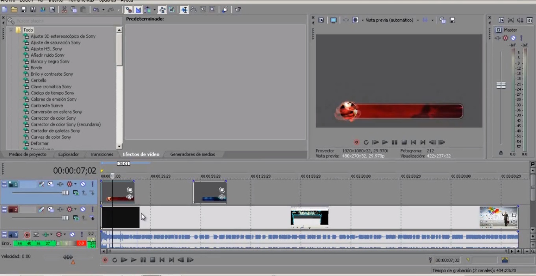Open video preview project properties icon
536x276 pixels.
coord(321,20)
